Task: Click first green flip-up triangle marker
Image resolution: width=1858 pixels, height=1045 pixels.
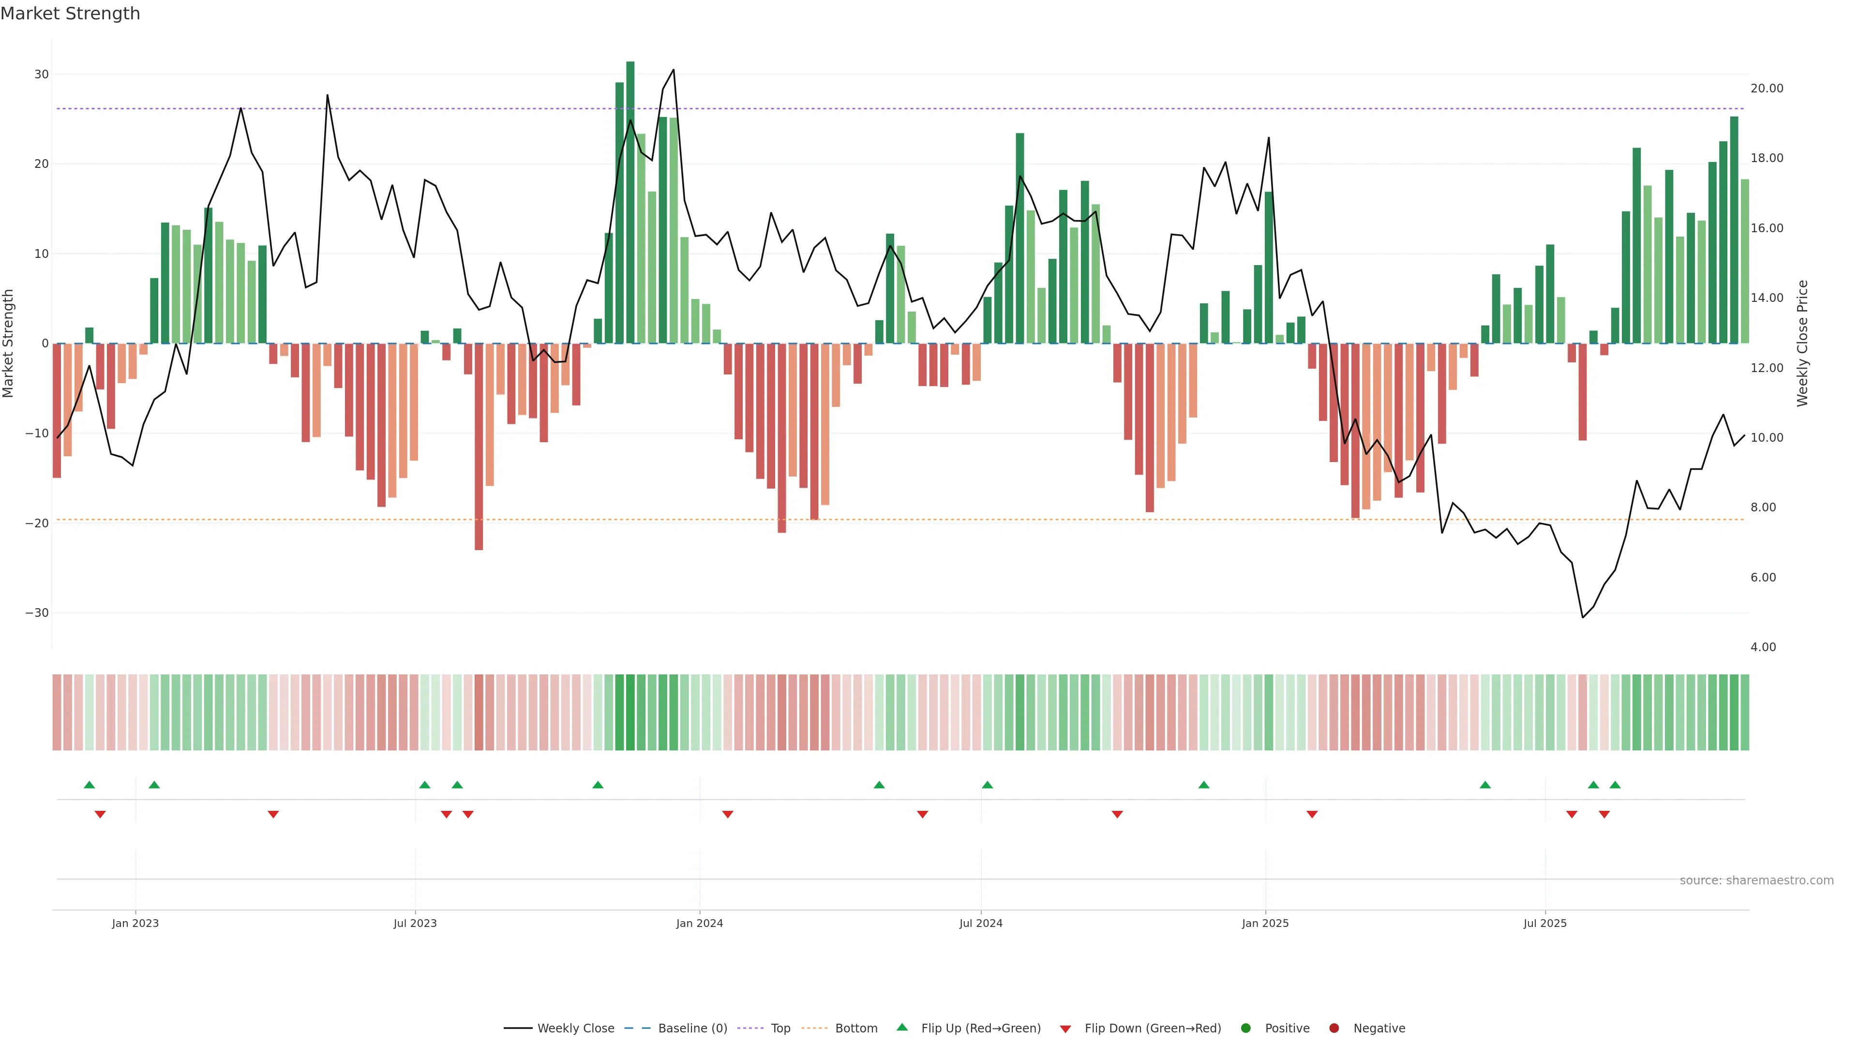Action: coord(90,785)
